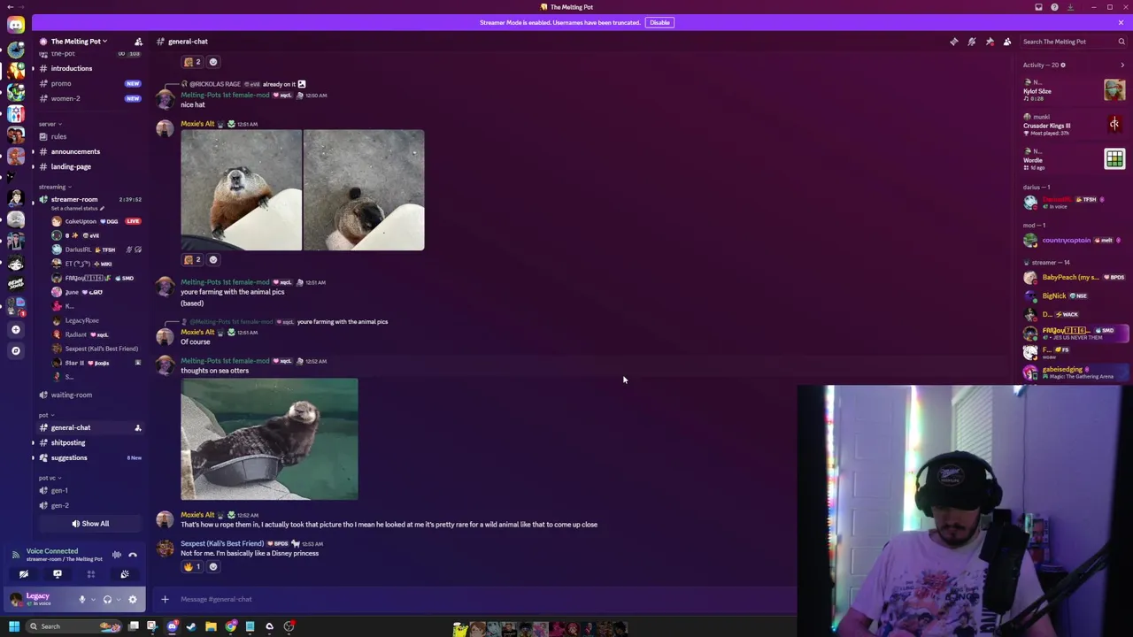Open input device dropdown next to mic
The height and width of the screenshot is (637, 1133).
point(91,600)
